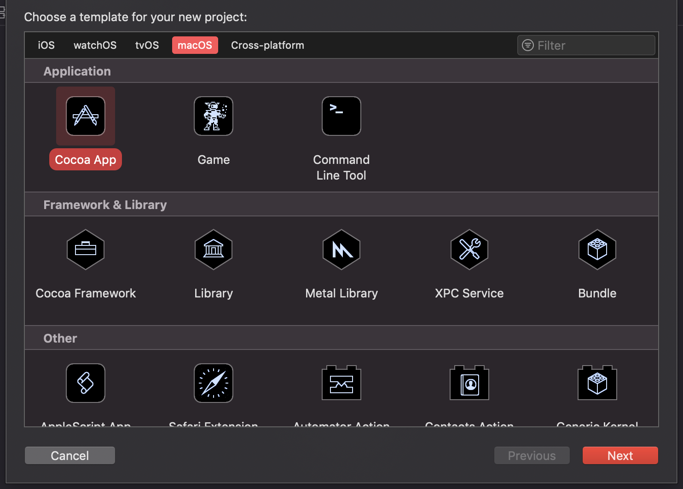Screen dimensions: 683x489
Task: Click inside the Filter field
Action: point(586,45)
